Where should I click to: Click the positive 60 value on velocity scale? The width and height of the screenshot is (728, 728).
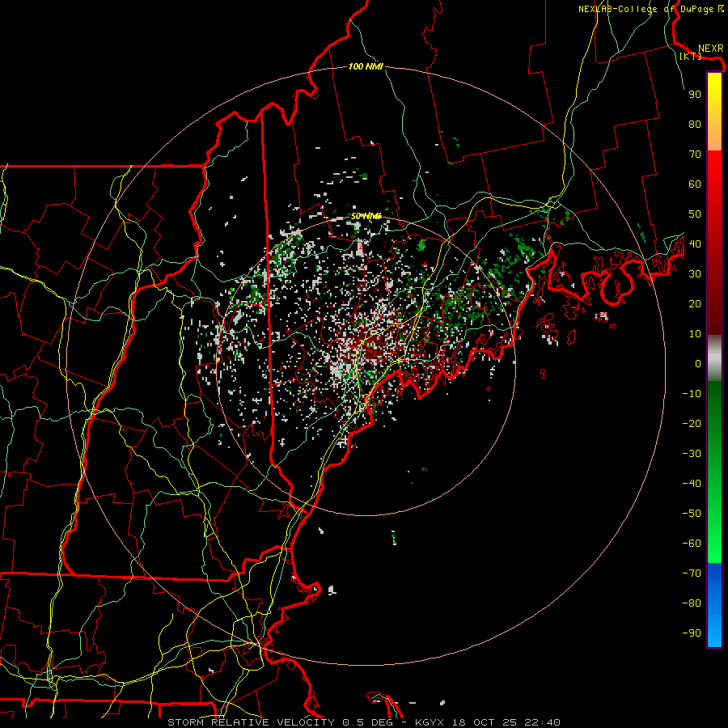pyautogui.click(x=695, y=184)
